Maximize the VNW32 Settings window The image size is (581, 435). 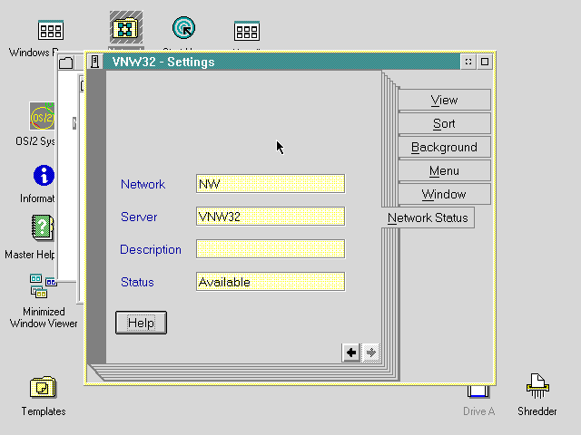point(485,62)
